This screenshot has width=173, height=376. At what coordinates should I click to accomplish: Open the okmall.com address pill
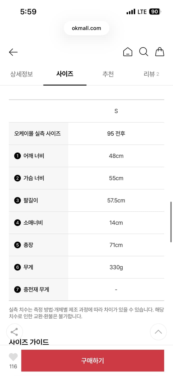86,28
